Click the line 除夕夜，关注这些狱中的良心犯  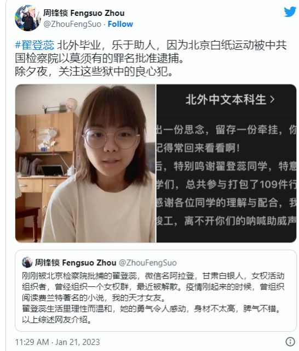(94, 72)
